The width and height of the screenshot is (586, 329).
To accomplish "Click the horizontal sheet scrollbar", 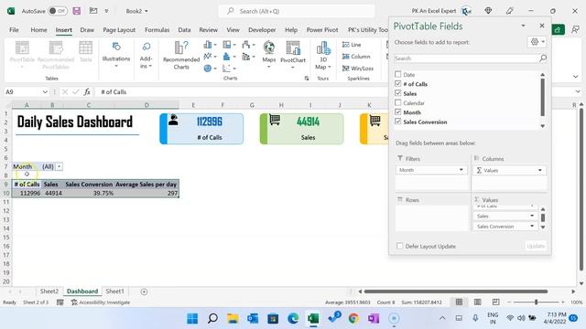I will coord(456,292).
